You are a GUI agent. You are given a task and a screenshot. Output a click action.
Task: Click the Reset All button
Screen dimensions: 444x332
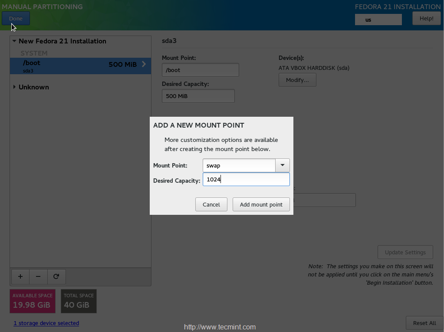point(424,323)
